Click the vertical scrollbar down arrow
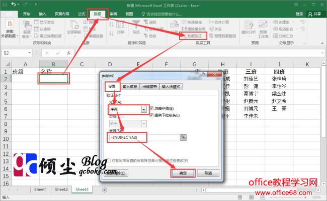 323,184
